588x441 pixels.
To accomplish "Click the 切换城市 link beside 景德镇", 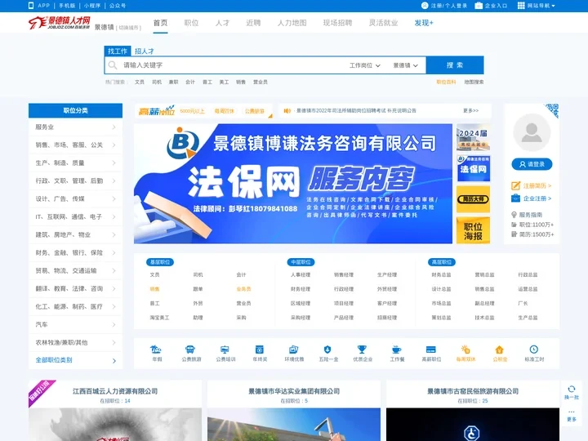I will [x=129, y=28].
